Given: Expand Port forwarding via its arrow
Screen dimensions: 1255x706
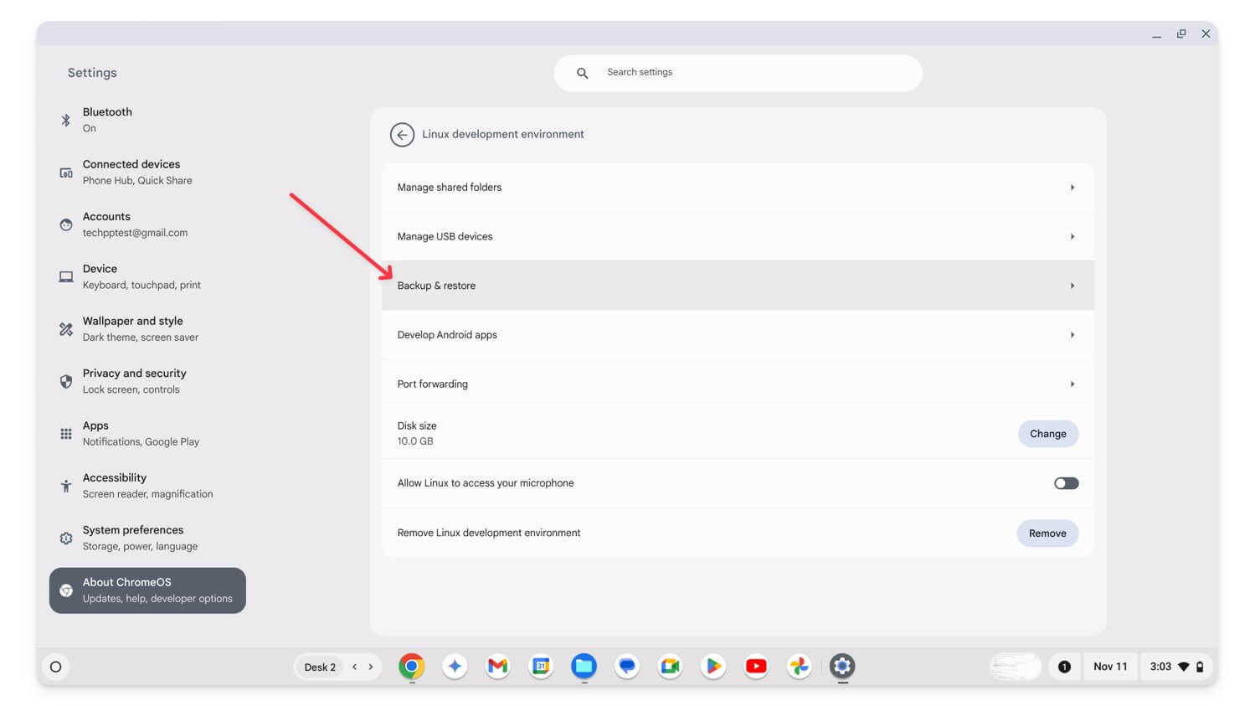Looking at the screenshot, I should [1072, 384].
